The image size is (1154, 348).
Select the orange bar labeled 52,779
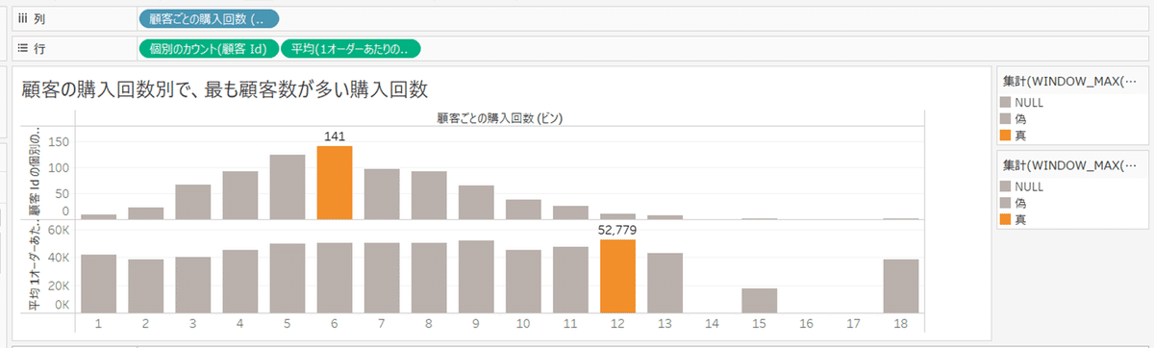618,276
